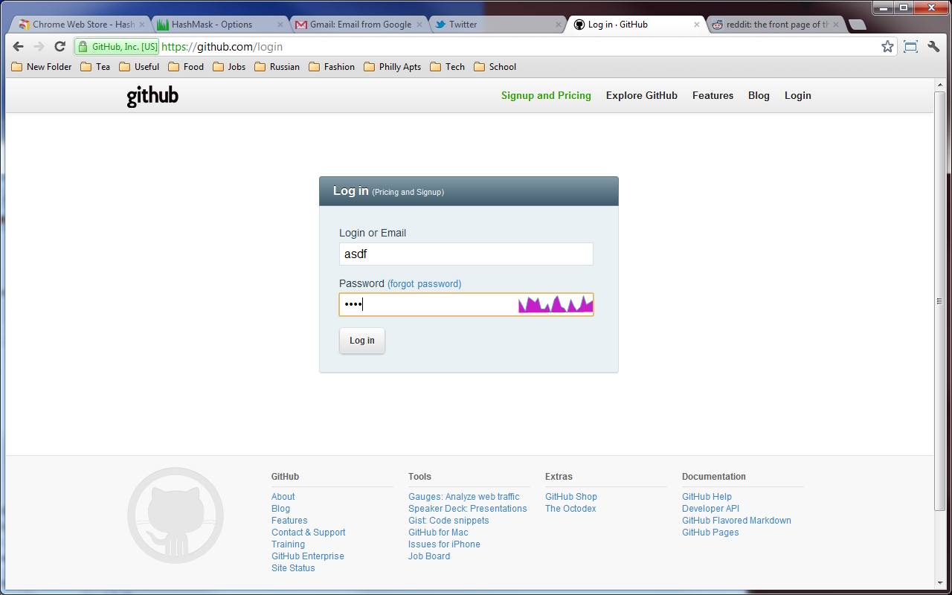Open the Issues for iPhone link
The height and width of the screenshot is (595, 952).
[444, 544]
